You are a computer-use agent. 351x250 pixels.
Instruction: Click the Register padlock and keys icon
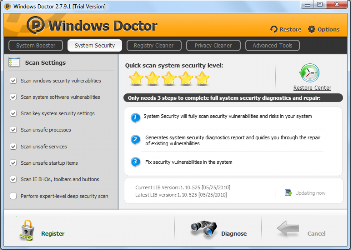coord(27,230)
